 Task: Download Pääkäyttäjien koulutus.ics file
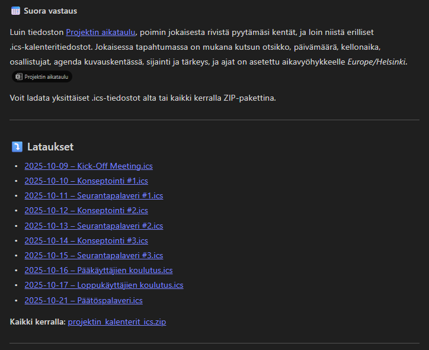pos(98,270)
